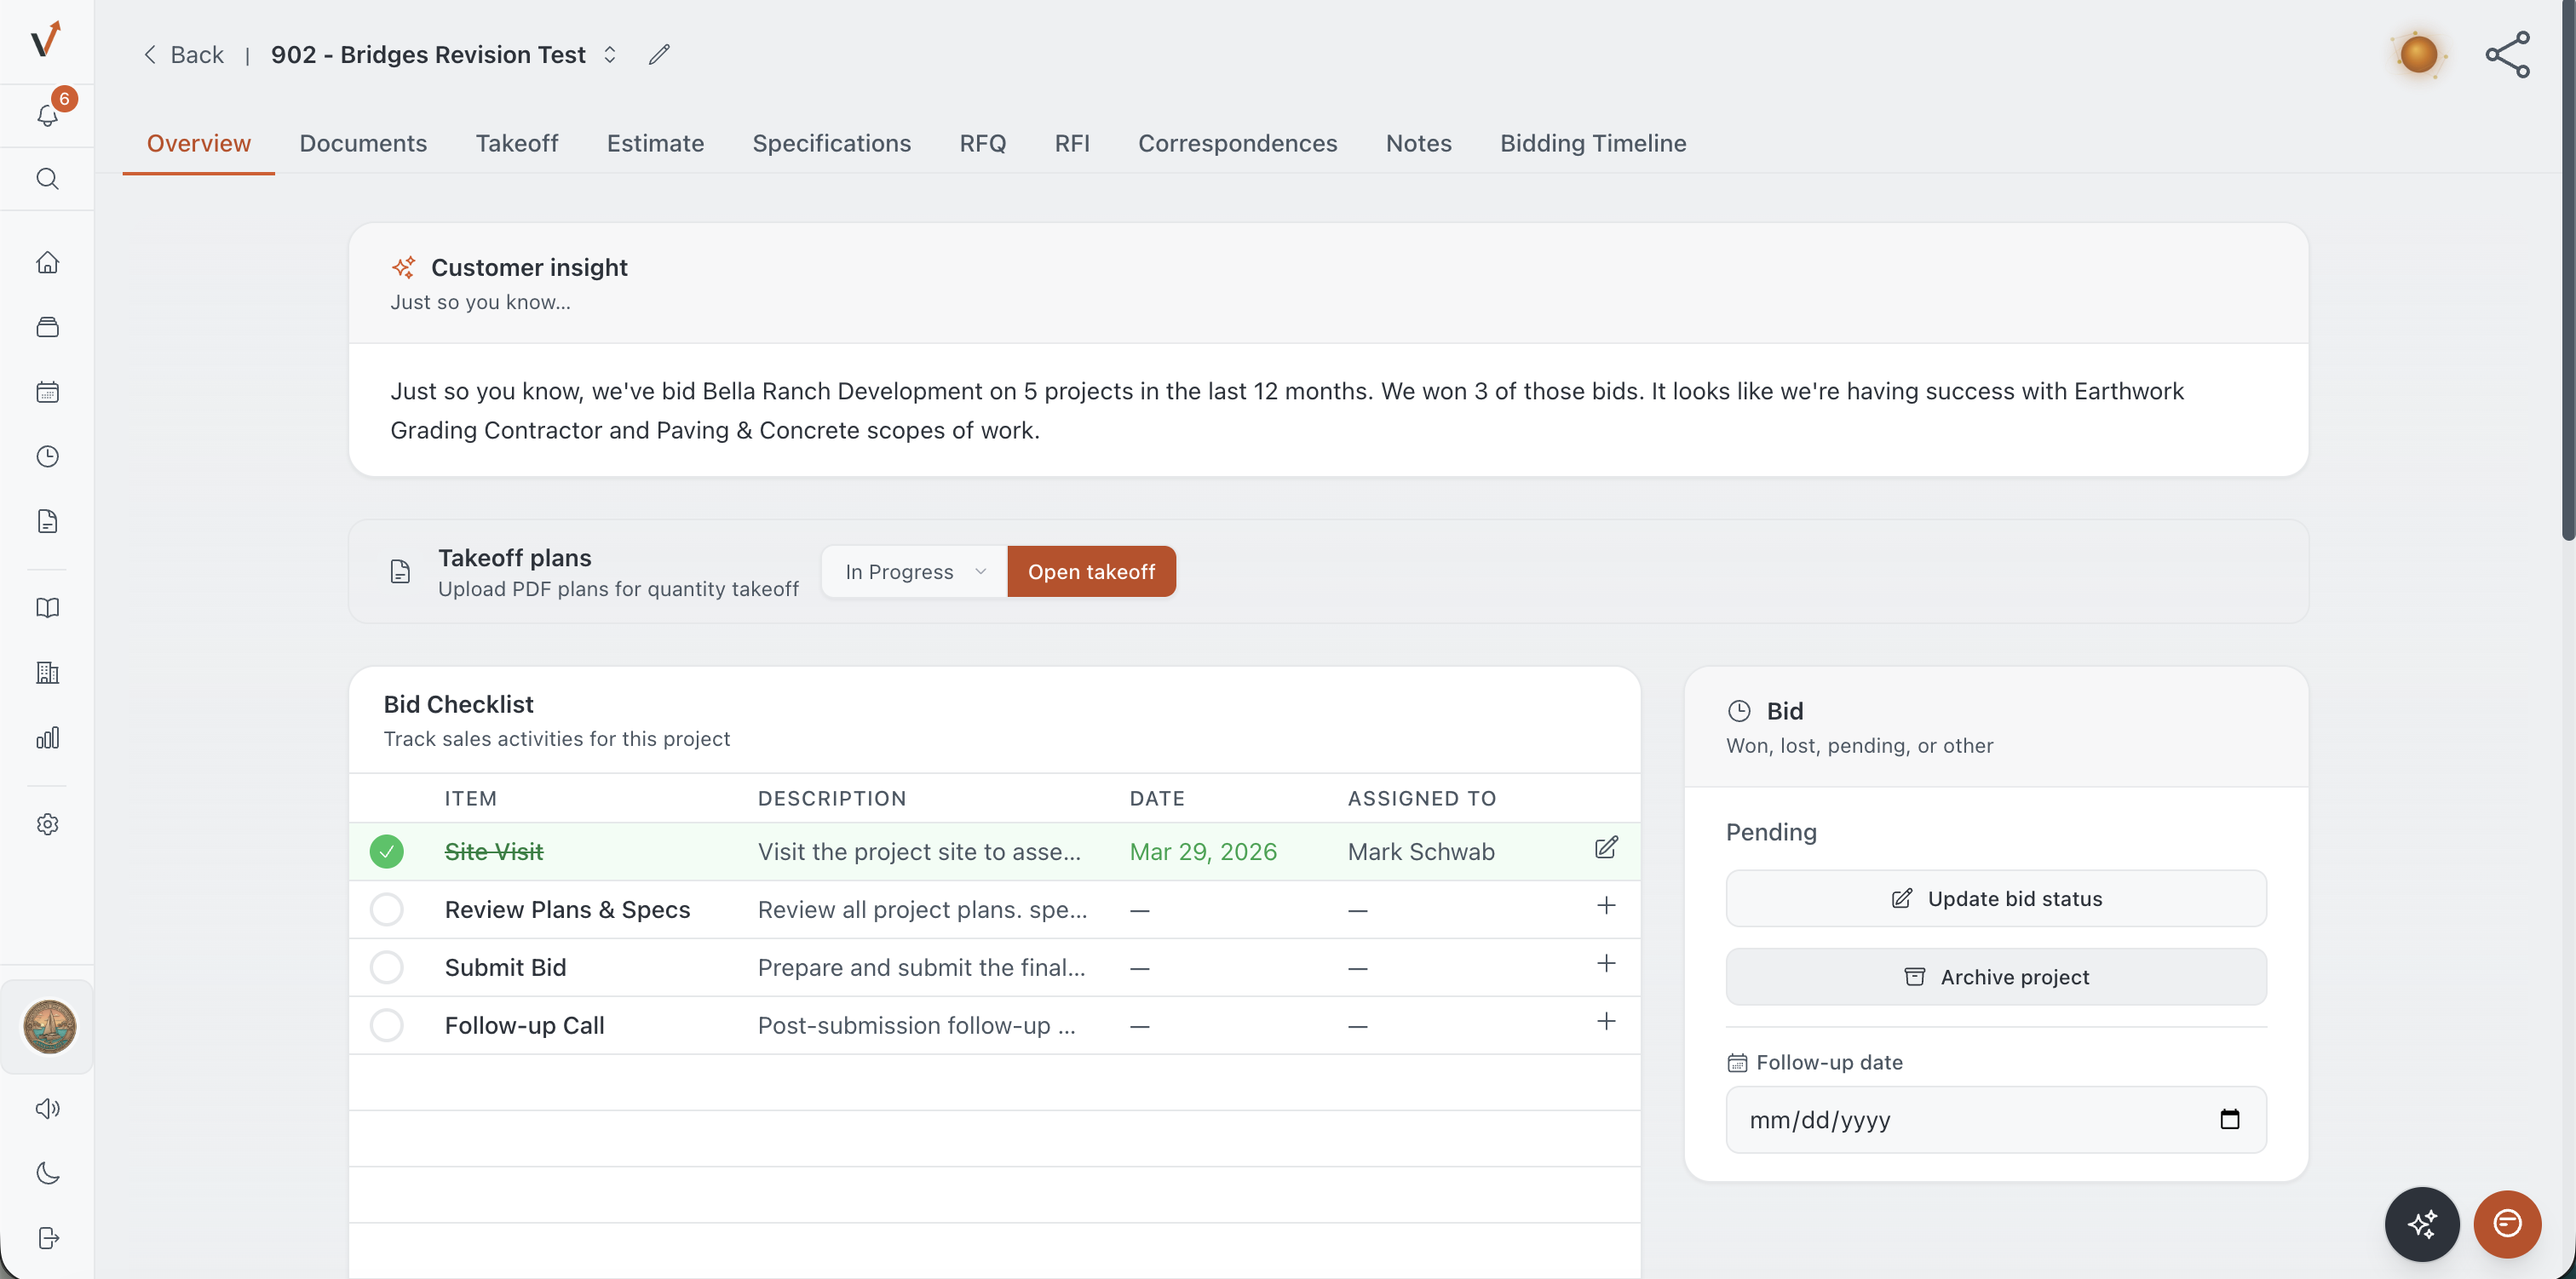
Task: Expand the project switcher chevrons
Action: point(609,54)
